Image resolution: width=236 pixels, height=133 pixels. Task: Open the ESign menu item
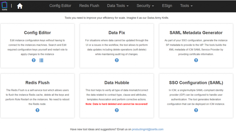pyautogui.click(x=167, y=6)
